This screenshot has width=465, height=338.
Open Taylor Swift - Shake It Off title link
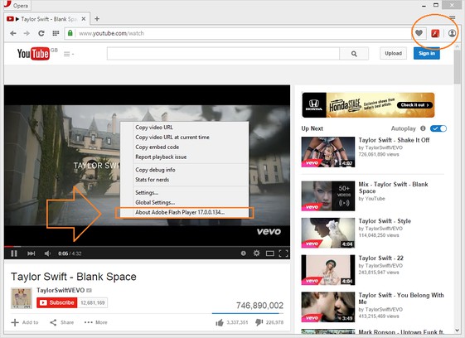tap(394, 140)
